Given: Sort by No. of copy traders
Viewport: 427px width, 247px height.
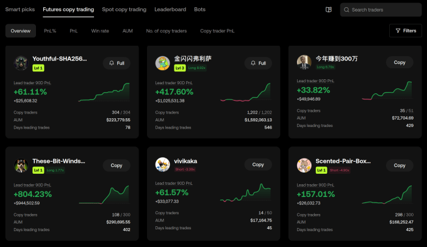Looking at the screenshot, I should (167, 30).
